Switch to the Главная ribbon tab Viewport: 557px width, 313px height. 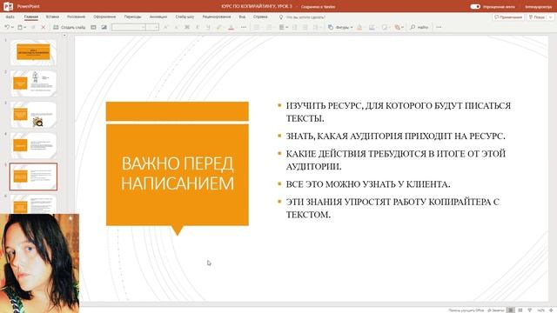tap(31, 17)
